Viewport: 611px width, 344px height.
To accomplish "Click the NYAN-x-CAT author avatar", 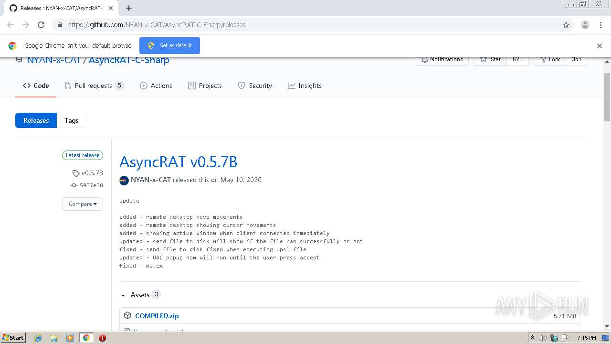I will tap(124, 180).
